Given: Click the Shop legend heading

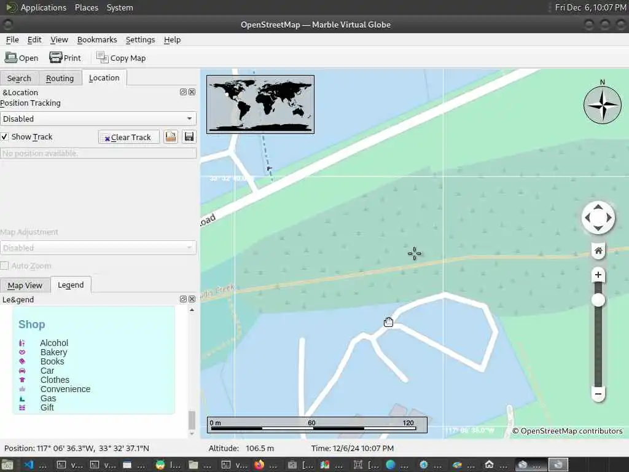Looking at the screenshot, I should (32, 324).
